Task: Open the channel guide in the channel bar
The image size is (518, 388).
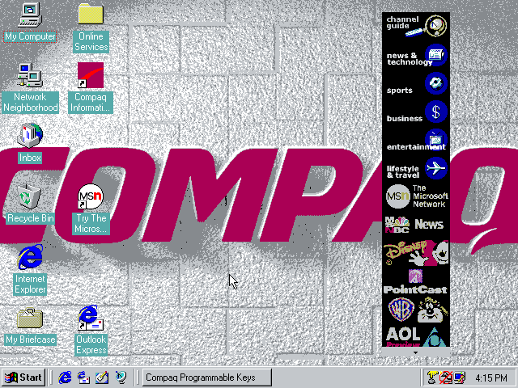Action: click(x=416, y=27)
